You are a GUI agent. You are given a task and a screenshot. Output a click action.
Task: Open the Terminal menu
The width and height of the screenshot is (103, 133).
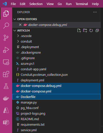point(82,4)
